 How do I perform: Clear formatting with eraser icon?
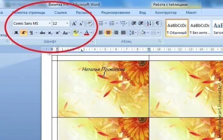90,23
